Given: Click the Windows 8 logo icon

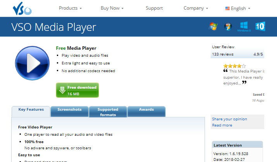Looking at the screenshot, I should coord(244,27).
